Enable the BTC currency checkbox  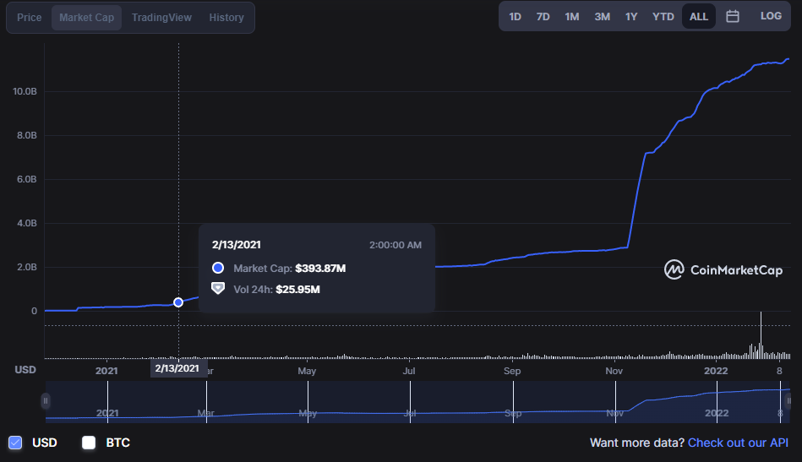coord(89,443)
